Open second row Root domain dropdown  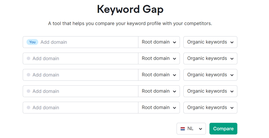point(159,58)
